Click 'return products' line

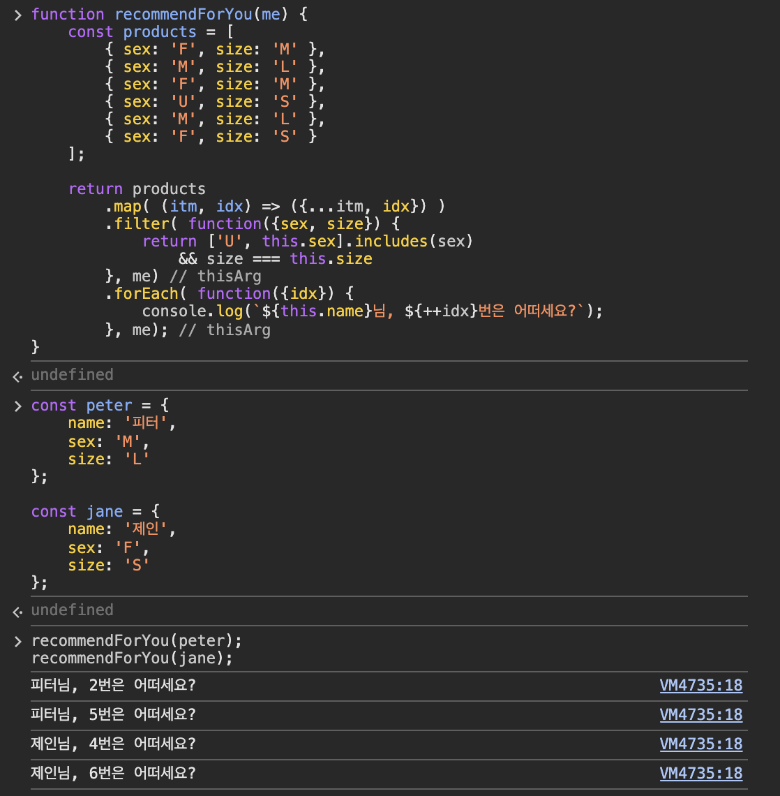(x=137, y=189)
